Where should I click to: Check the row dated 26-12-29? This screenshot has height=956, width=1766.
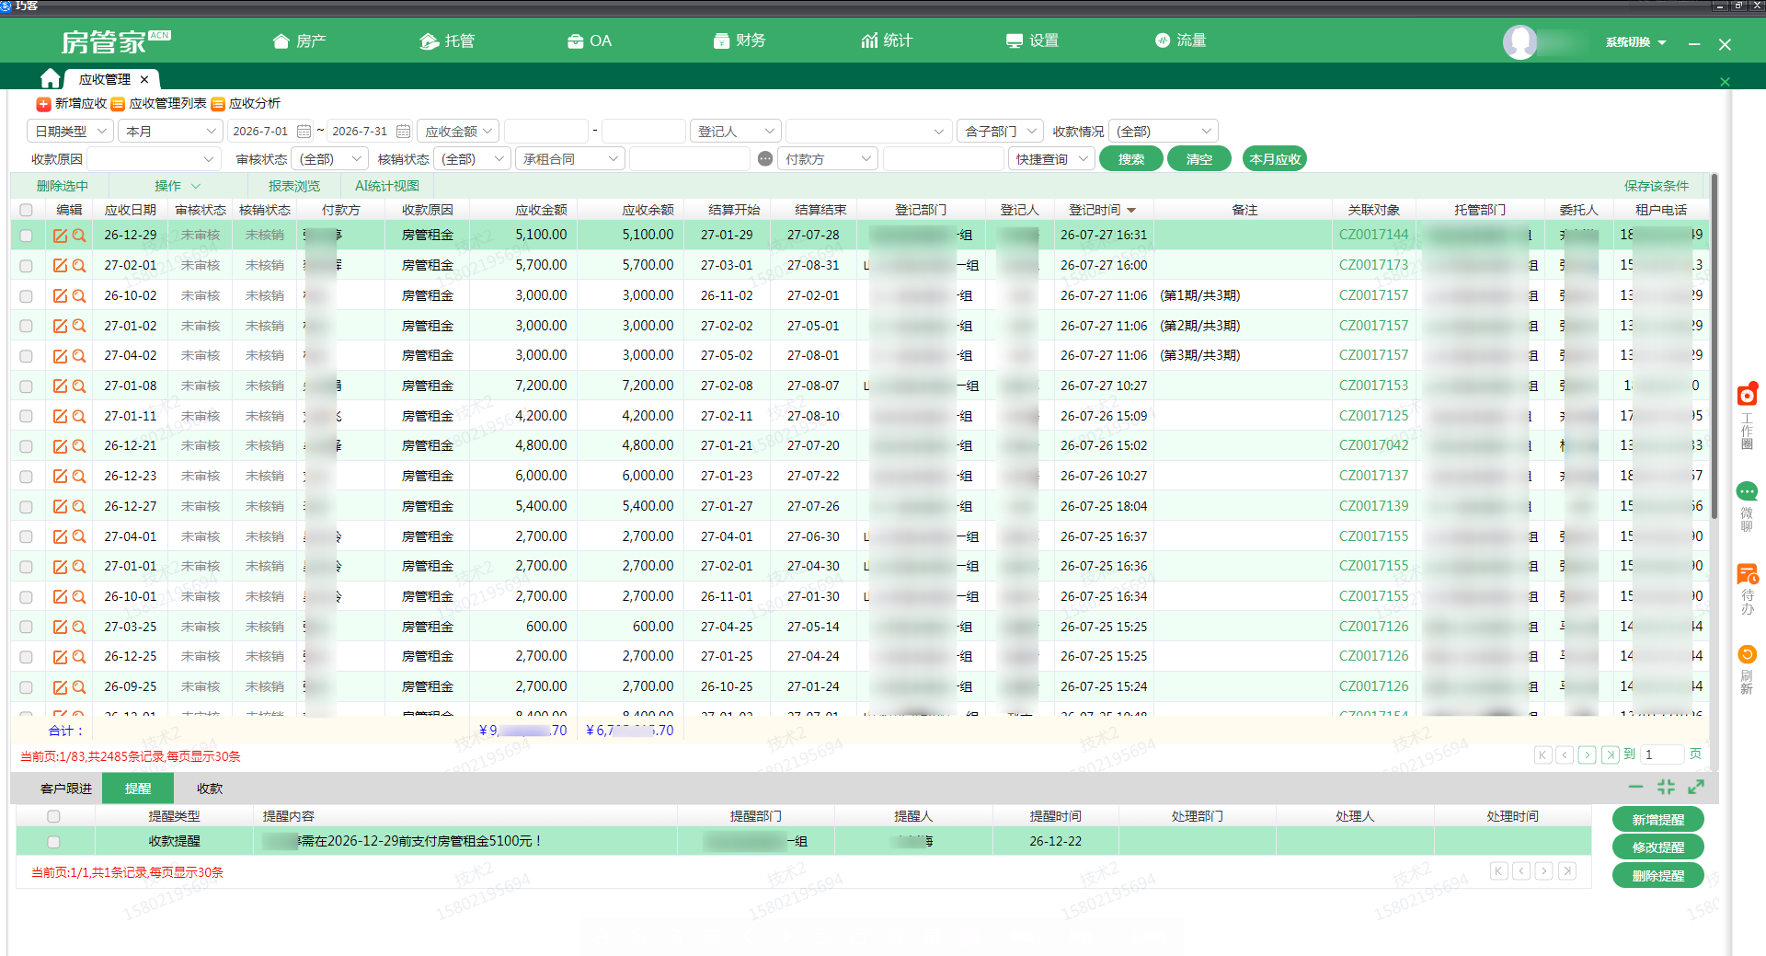click(x=26, y=236)
